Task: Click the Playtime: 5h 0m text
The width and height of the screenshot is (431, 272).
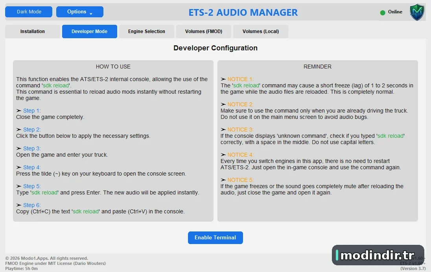Action: click(21, 268)
